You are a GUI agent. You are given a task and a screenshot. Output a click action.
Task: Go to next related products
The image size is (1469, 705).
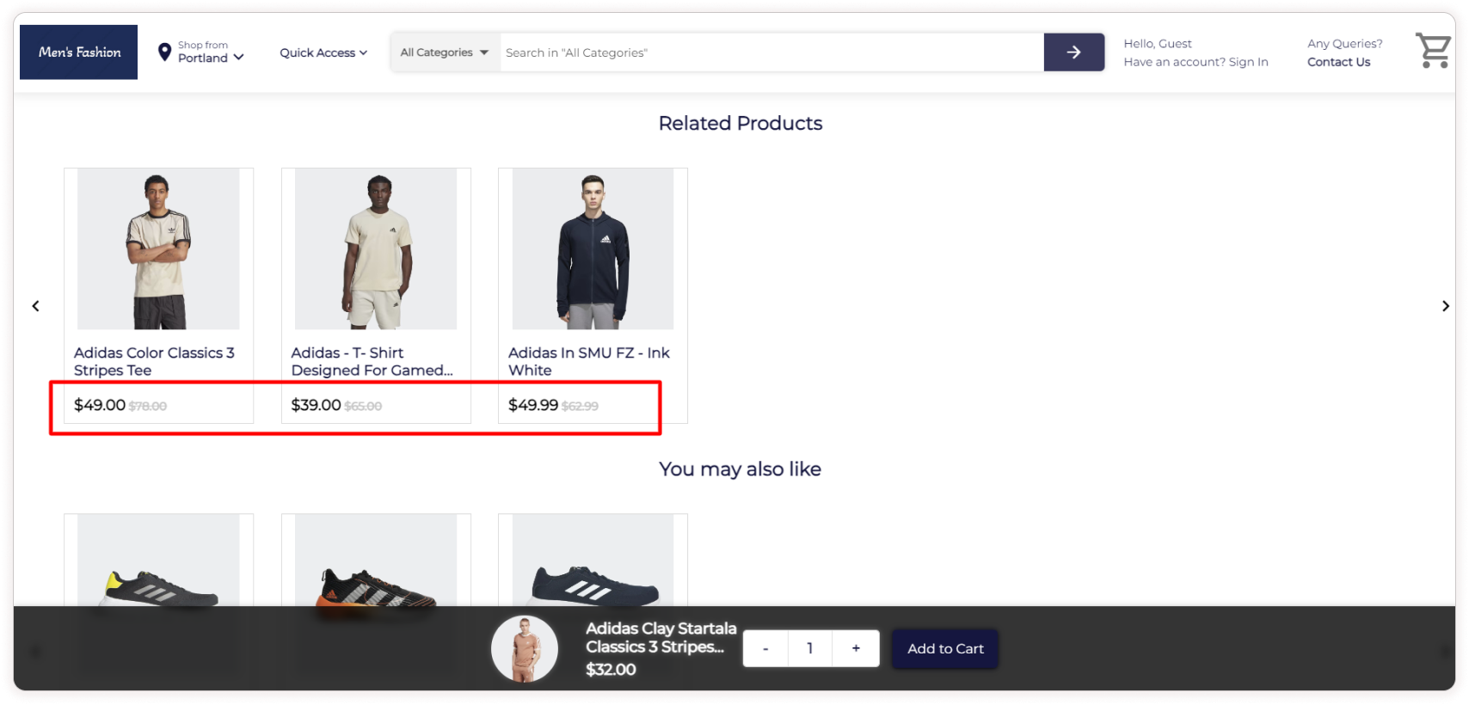coord(1445,306)
